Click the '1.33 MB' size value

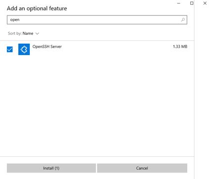click(180, 47)
